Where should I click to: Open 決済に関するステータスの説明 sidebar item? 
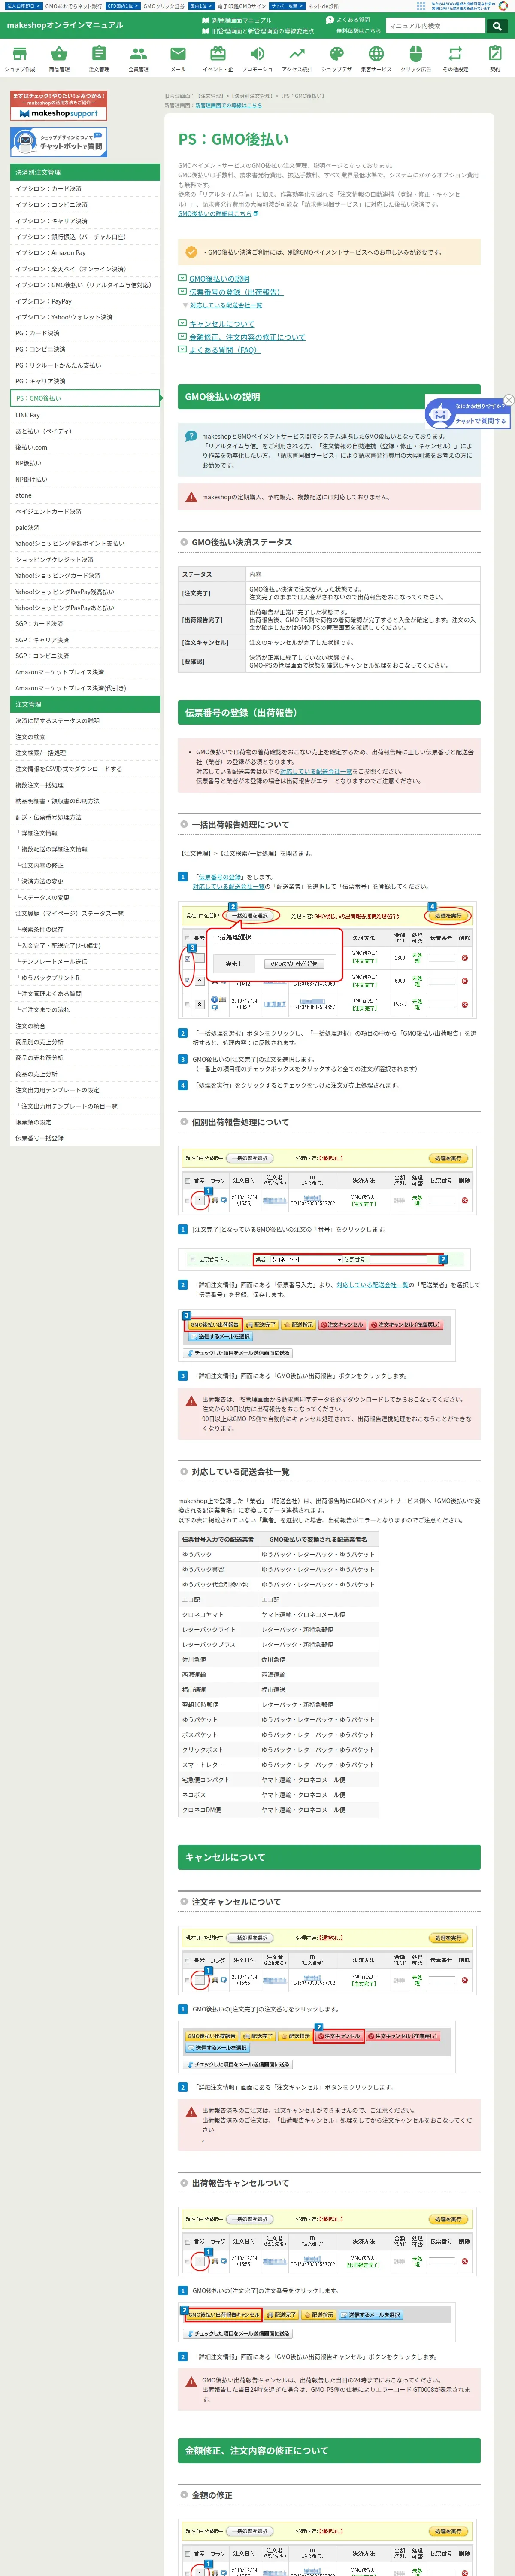pos(85,721)
